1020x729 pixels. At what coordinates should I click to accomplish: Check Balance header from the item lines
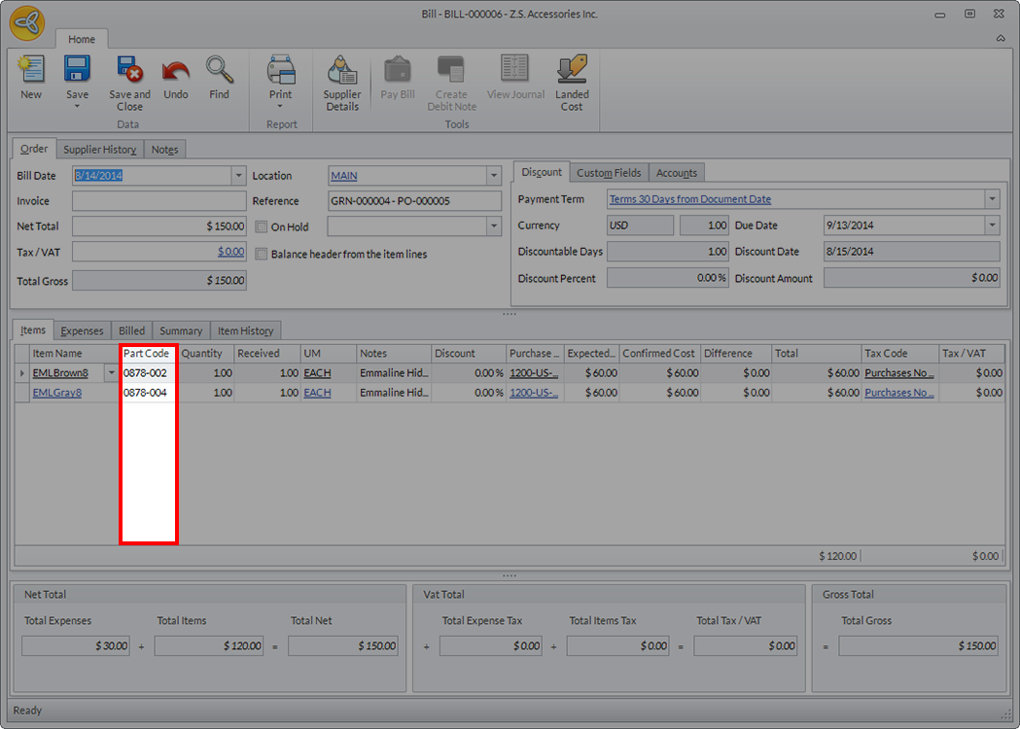(x=262, y=254)
